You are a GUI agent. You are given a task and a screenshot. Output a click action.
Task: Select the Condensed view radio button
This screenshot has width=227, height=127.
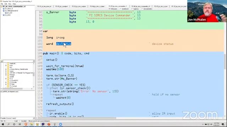(124, 9)
